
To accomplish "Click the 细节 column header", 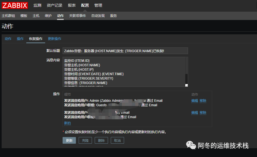I will click(x=68, y=95).
